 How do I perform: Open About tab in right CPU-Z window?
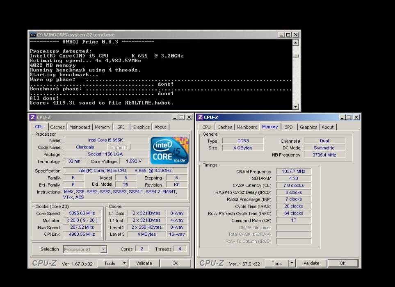pyautogui.click(x=327, y=127)
